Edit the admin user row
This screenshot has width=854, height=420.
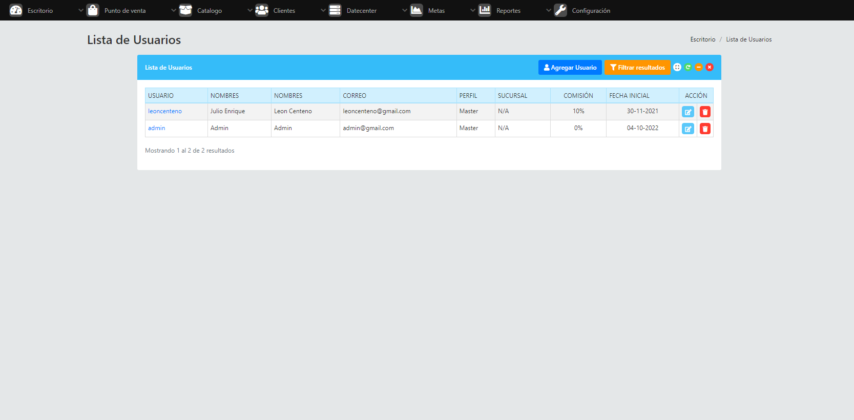point(688,129)
